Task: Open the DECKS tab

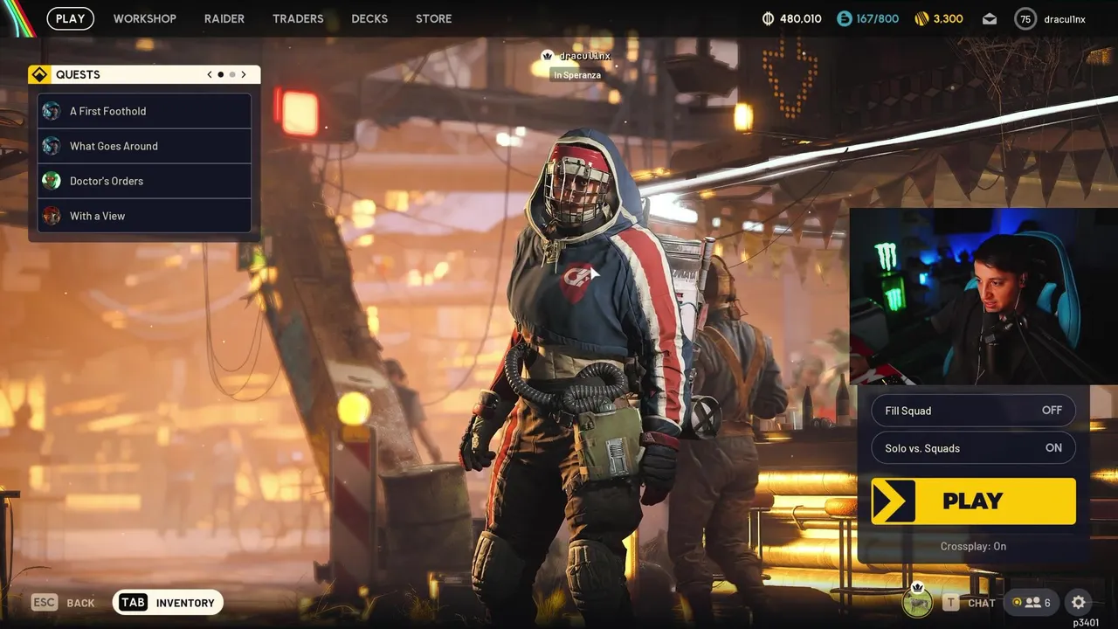Action: (369, 18)
